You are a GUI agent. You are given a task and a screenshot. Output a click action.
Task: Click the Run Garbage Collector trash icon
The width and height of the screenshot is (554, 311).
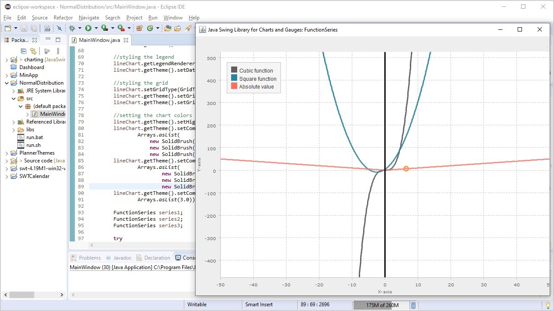413,305
